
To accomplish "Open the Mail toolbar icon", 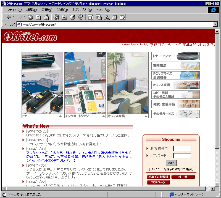I will (99, 17).
